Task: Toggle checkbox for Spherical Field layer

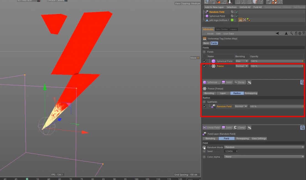Action: (x=205, y=61)
